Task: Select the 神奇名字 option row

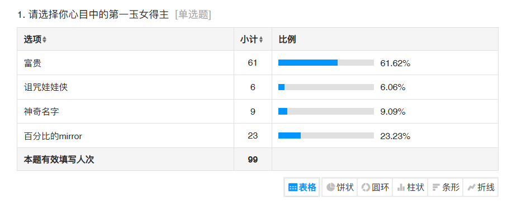Action: [258, 111]
